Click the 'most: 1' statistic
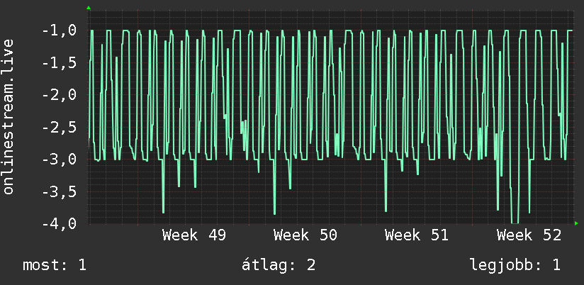Screen dimensions: 584x285 coord(55,265)
